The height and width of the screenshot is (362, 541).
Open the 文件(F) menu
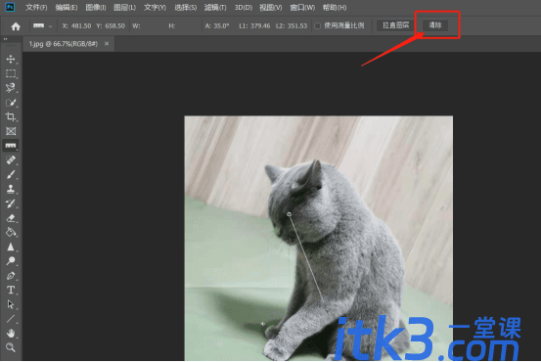pyautogui.click(x=36, y=7)
